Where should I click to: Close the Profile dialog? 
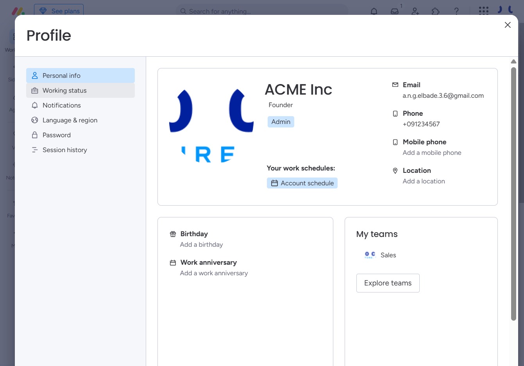click(508, 25)
